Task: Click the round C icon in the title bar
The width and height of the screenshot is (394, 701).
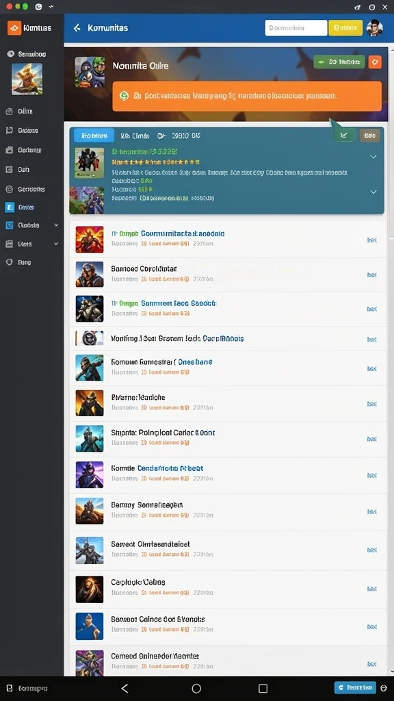Action: [x=38, y=7]
